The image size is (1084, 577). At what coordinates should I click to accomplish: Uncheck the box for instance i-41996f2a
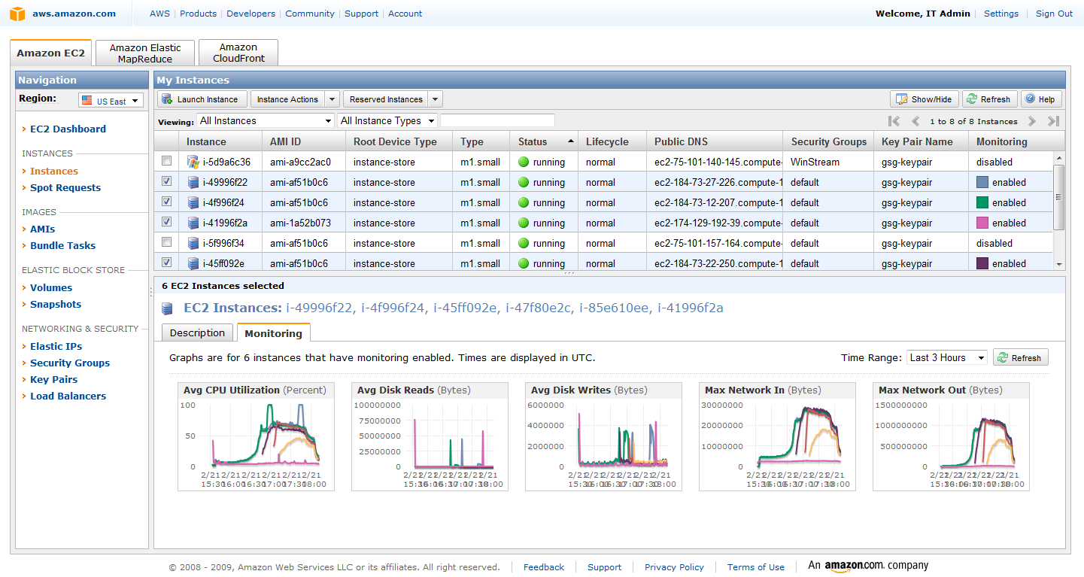[167, 222]
